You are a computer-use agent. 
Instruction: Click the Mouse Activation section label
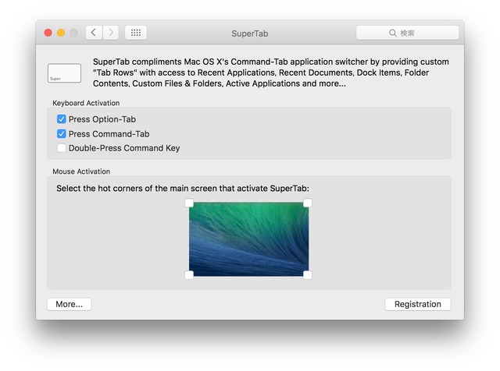click(81, 171)
